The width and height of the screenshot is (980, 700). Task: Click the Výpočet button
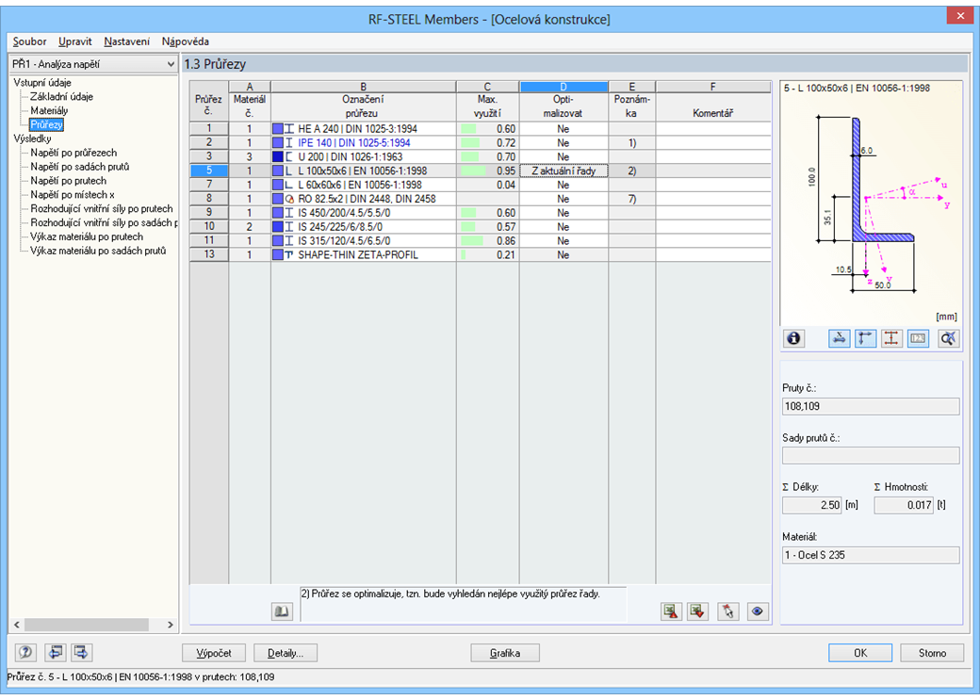coord(214,653)
